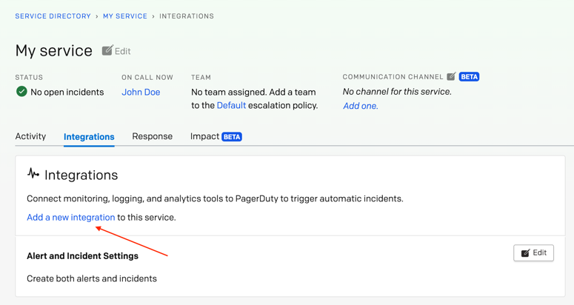Go to Service Directory breadcrumb

pos(53,16)
